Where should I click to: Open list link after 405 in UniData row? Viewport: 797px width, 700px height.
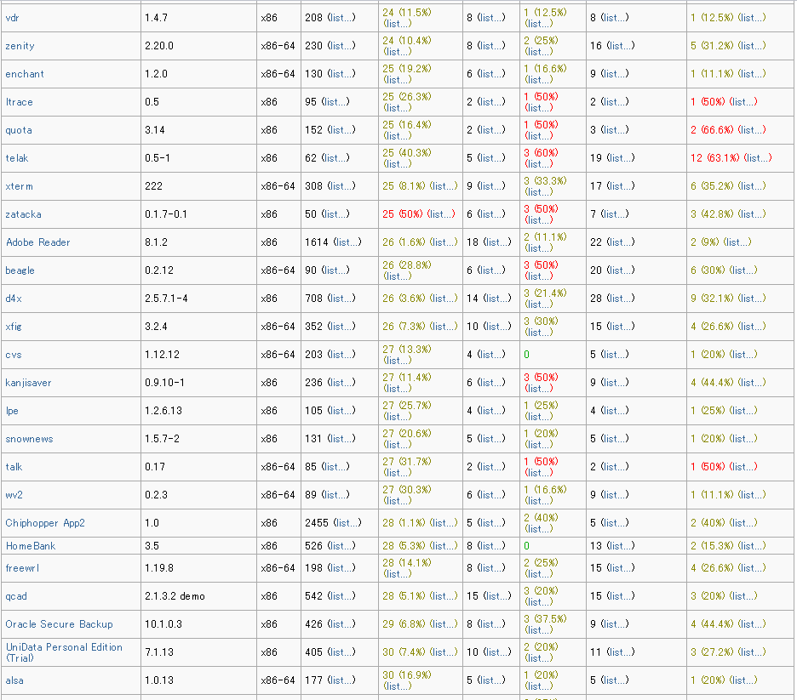click(x=341, y=652)
